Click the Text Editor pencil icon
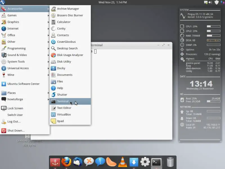Image resolution: width=225 pixels, height=169 pixels. tap(53, 108)
